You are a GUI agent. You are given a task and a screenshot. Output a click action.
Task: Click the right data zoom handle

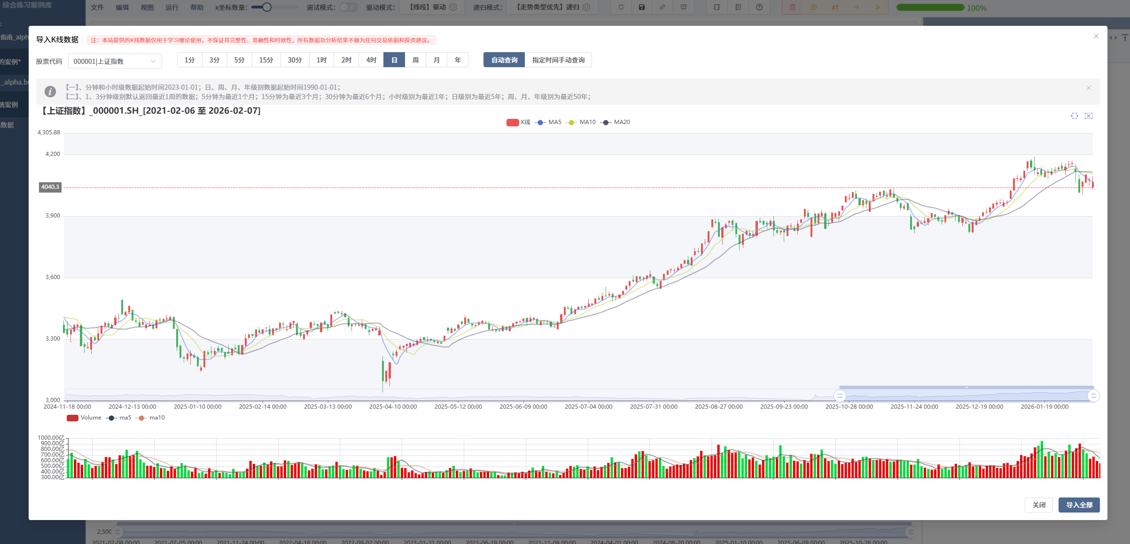tap(1093, 396)
